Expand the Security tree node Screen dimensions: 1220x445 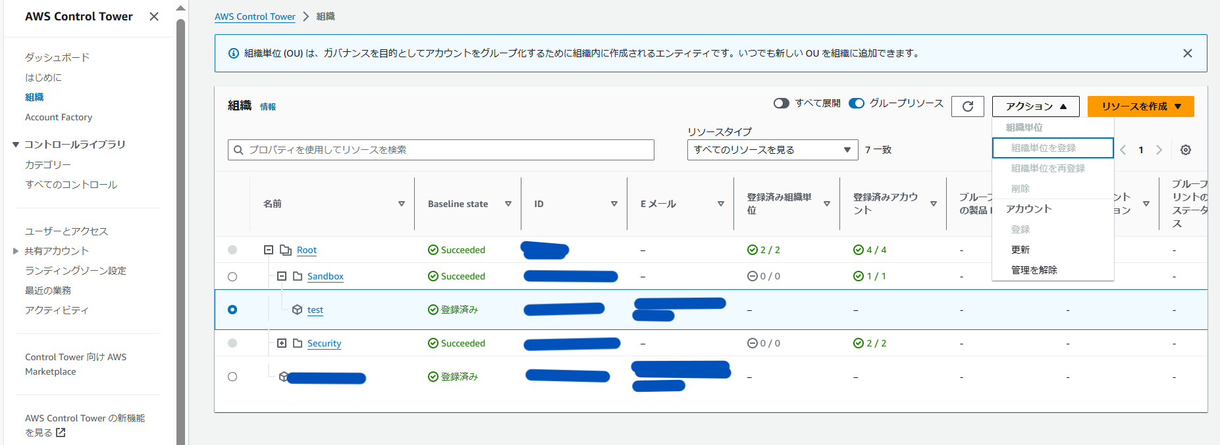(282, 343)
